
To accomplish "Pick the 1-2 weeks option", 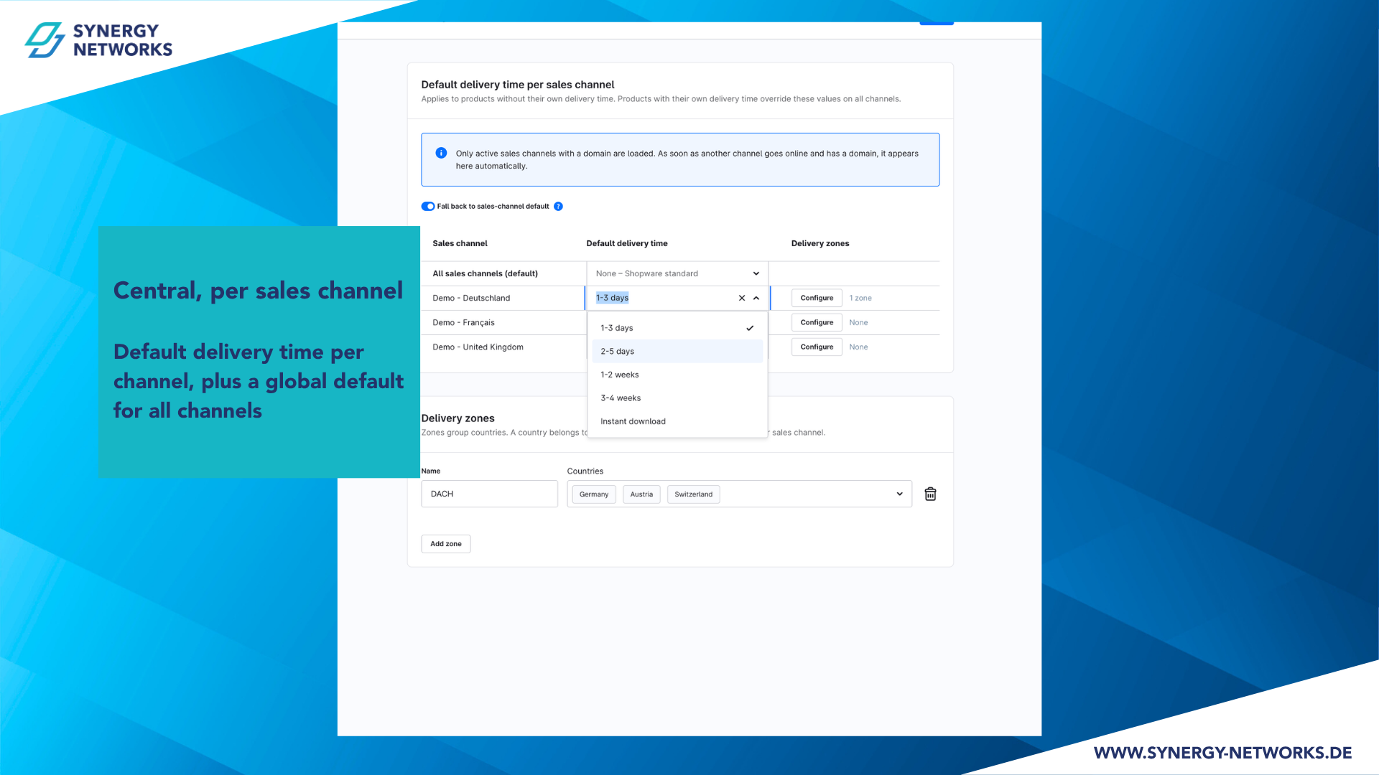I will click(x=677, y=375).
